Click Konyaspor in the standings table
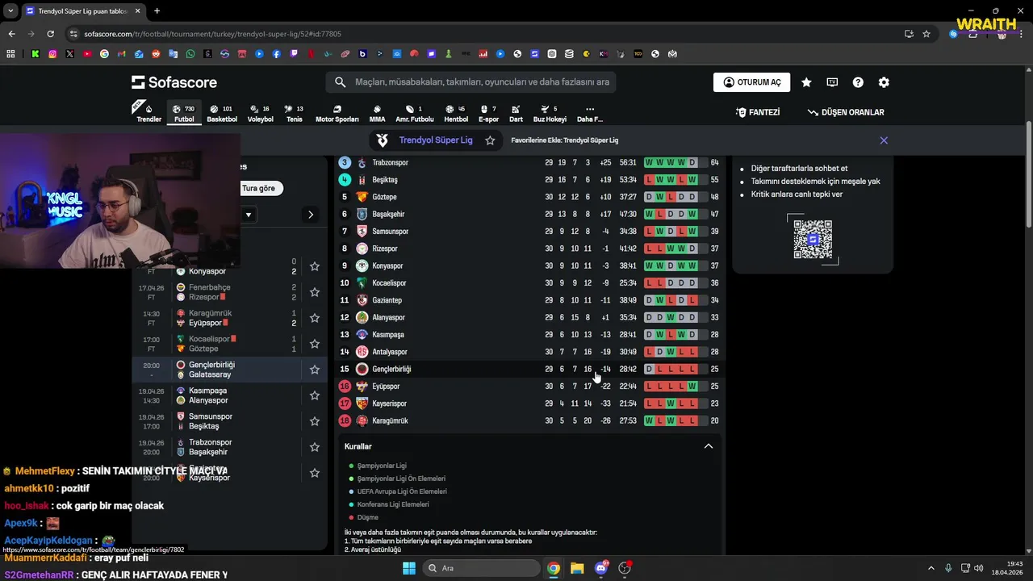 click(x=387, y=266)
